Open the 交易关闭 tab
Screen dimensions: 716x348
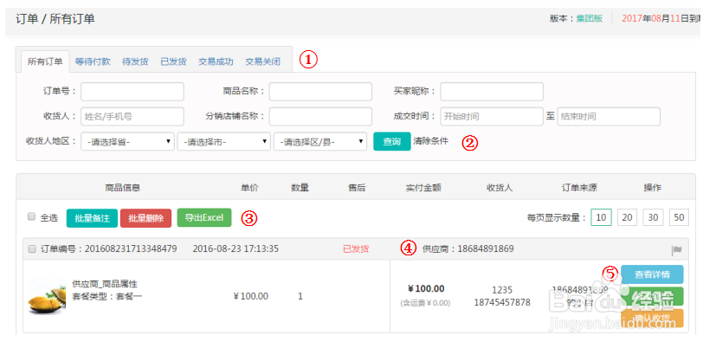263,61
